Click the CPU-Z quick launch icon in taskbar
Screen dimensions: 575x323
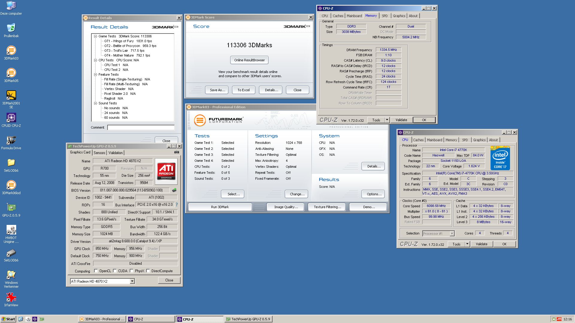tap(35, 319)
